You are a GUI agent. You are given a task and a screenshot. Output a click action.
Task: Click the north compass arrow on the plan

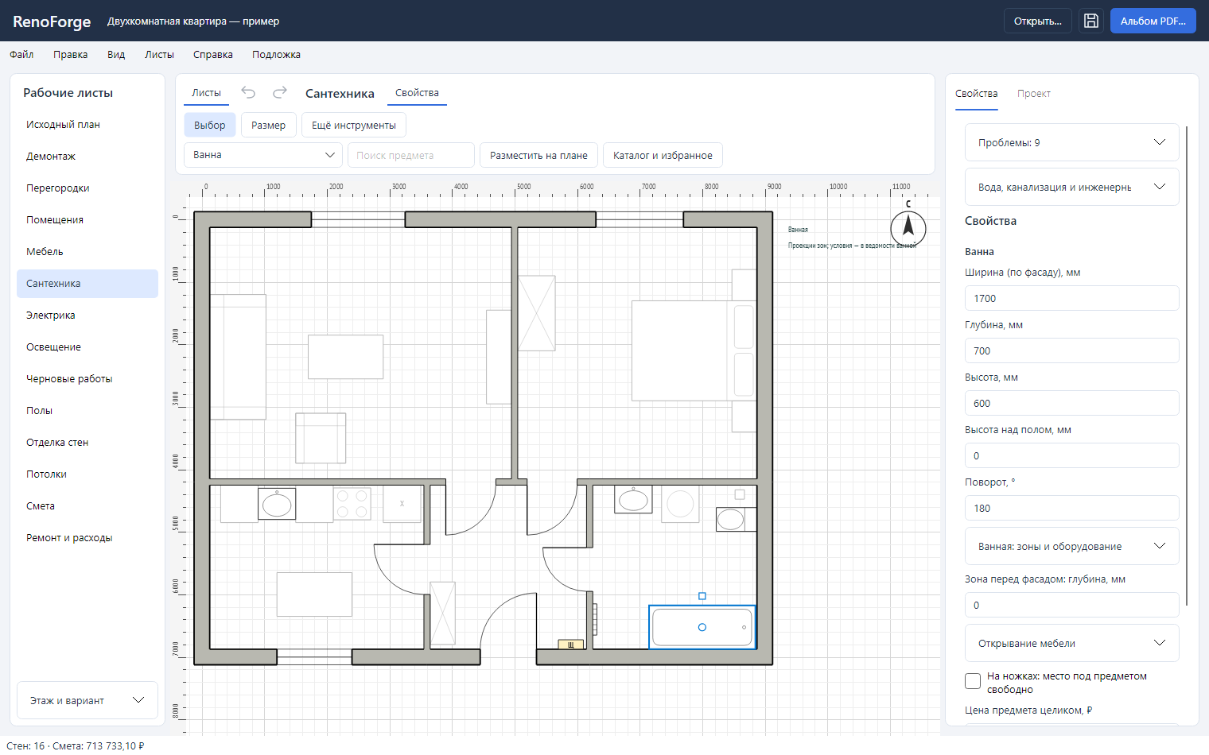pyautogui.click(x=908, y=227)
